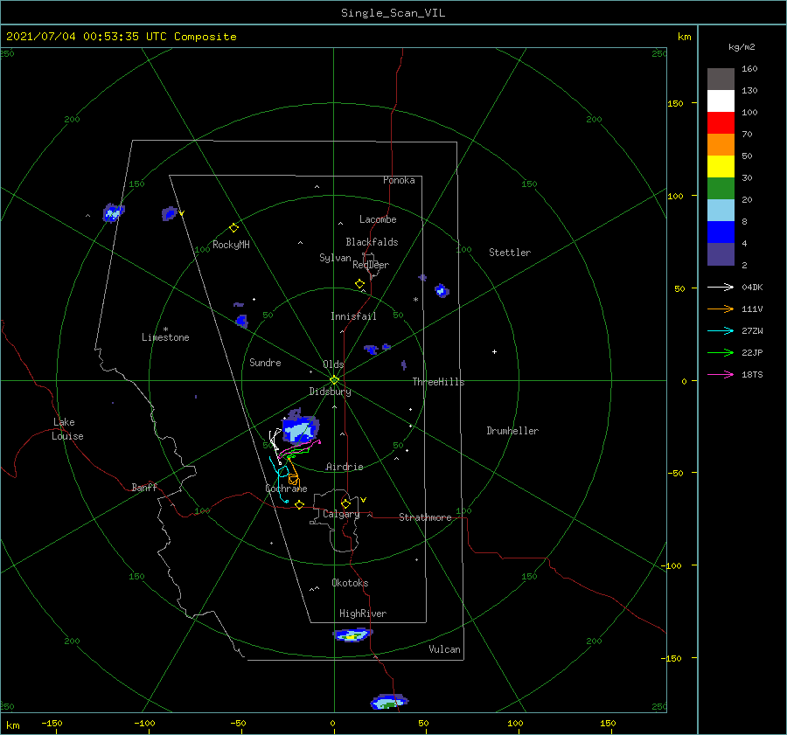The height and width of the screenshot is (735, 787).
Task: Click the white 100-130 legend swatch
Action: 721,101
